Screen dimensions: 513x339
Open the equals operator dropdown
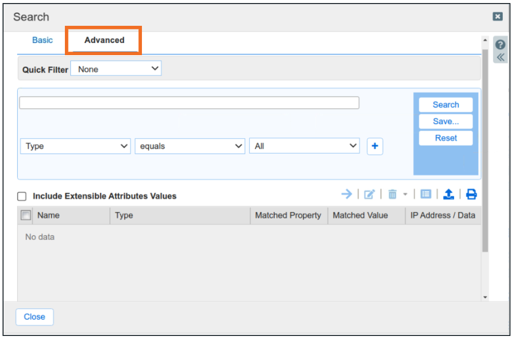coord(190,146)
